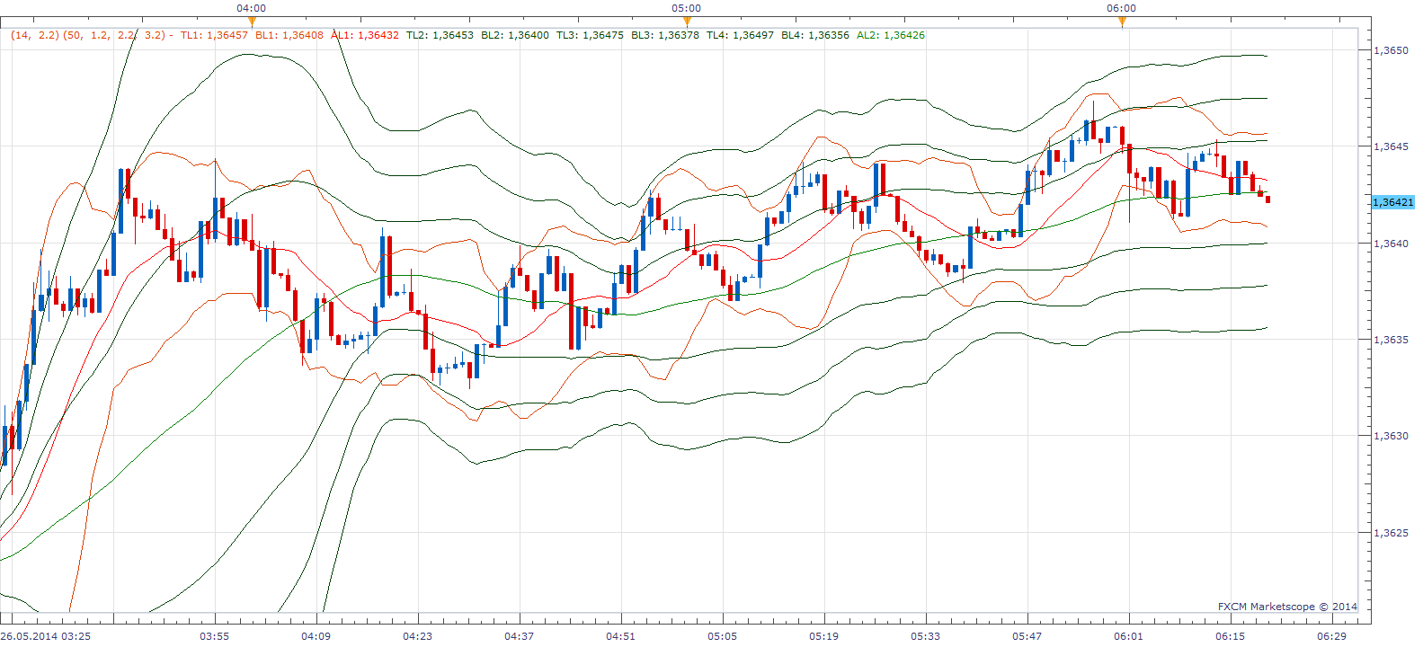Click the 06:15 time axis label
This screenshot has height=647, width=1423.
click(1231, 636)
